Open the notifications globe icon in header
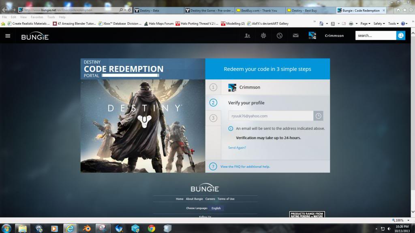 tap(280, 36)
